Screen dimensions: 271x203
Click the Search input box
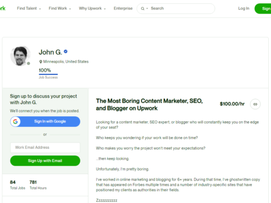176,8
